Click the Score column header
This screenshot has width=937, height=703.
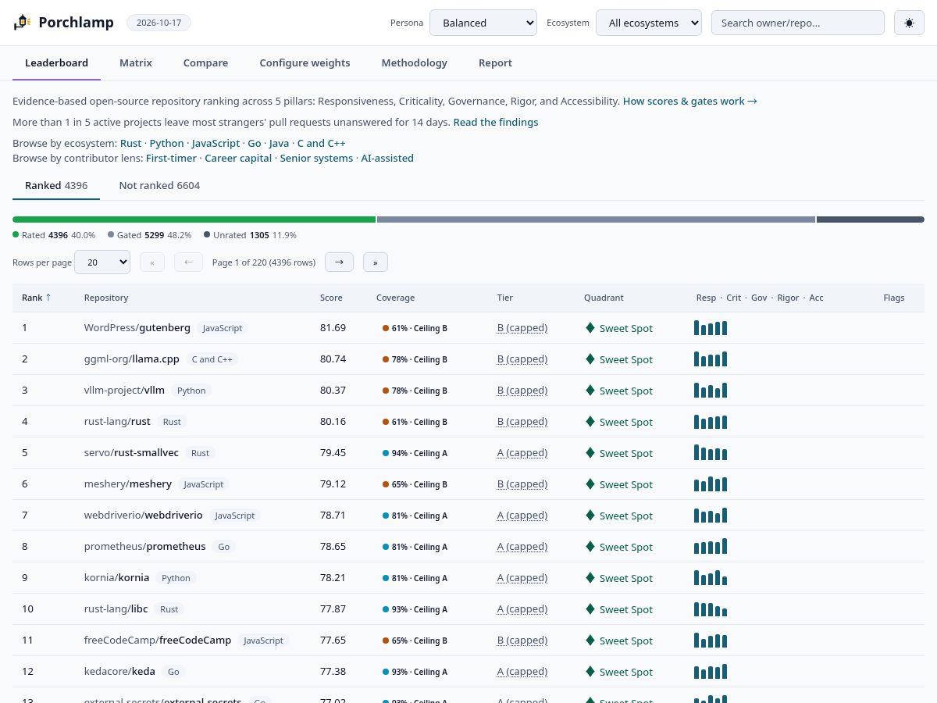[331, 298]
